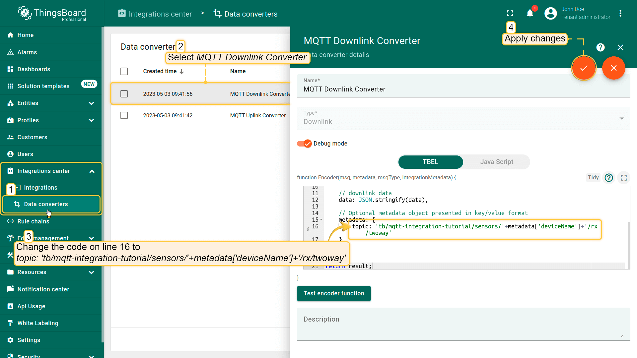Toggle fullscreen mode in top bar
Viewport: 637px width, 358px height.
coord(510,14)
